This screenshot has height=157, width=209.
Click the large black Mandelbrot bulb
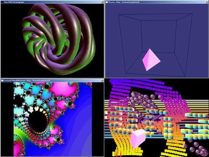(37, 121)
